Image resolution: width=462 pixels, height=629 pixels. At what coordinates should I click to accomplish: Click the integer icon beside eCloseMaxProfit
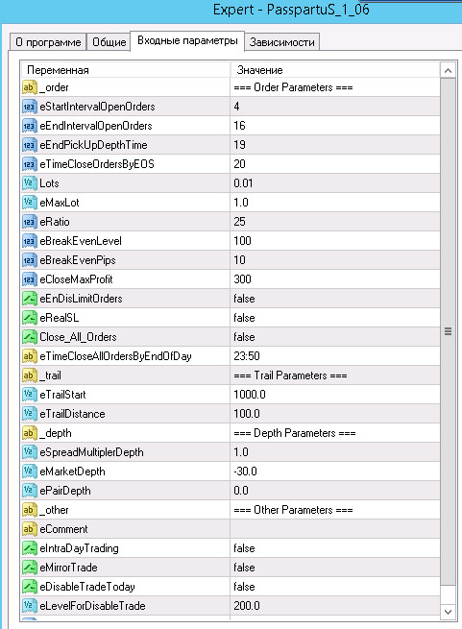point(30,279)
